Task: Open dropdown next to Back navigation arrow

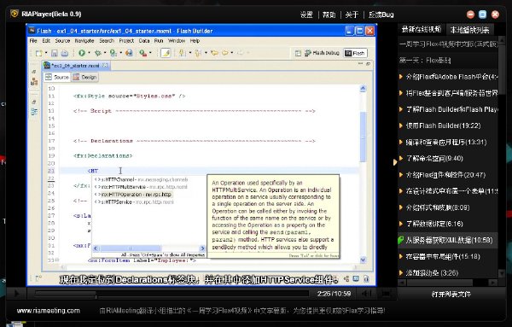Action: click(x=232, y=53)
